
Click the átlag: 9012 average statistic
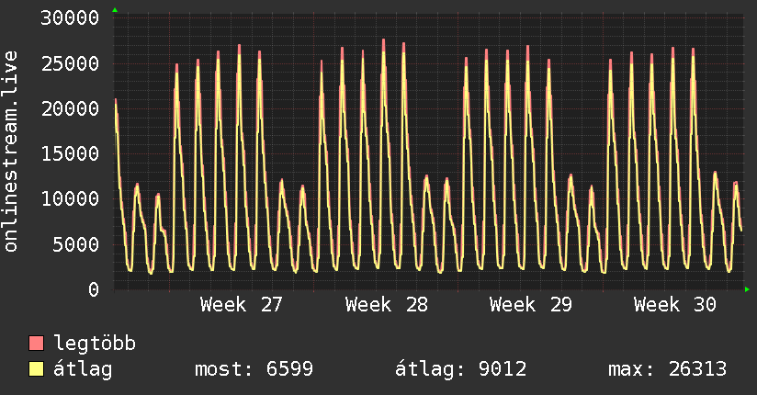pos(460,369)
